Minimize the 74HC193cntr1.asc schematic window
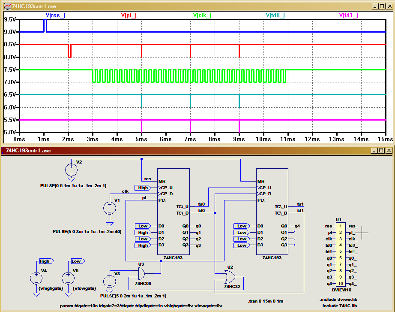Screen dimensions: 395x312 [374, 151]
